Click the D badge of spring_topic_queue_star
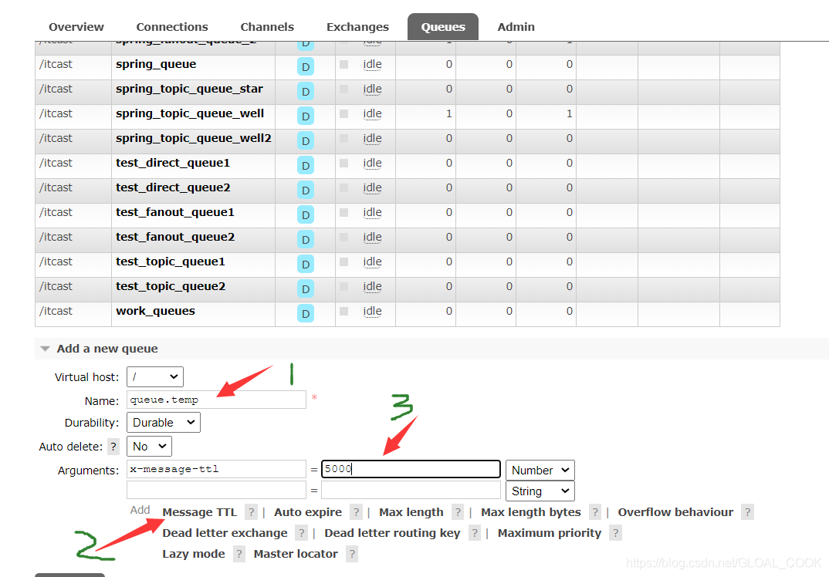The image size is (829, 577). coord(306,92)
